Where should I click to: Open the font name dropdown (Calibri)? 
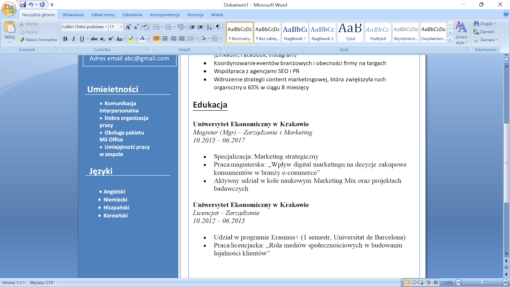coord(106,27)
